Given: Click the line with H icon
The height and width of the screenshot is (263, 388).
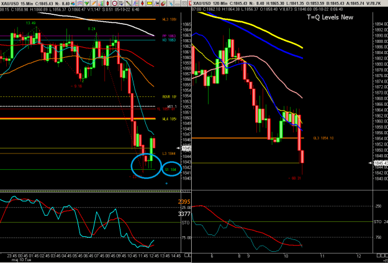Looking at the screenshot, I should [156, 4].
